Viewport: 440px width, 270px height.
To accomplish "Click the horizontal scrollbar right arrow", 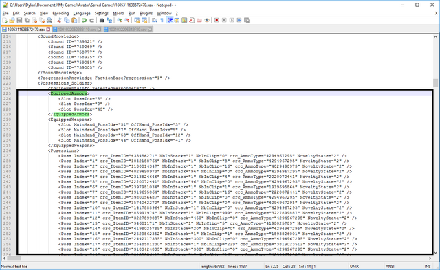I will click(x=430, y=258).
